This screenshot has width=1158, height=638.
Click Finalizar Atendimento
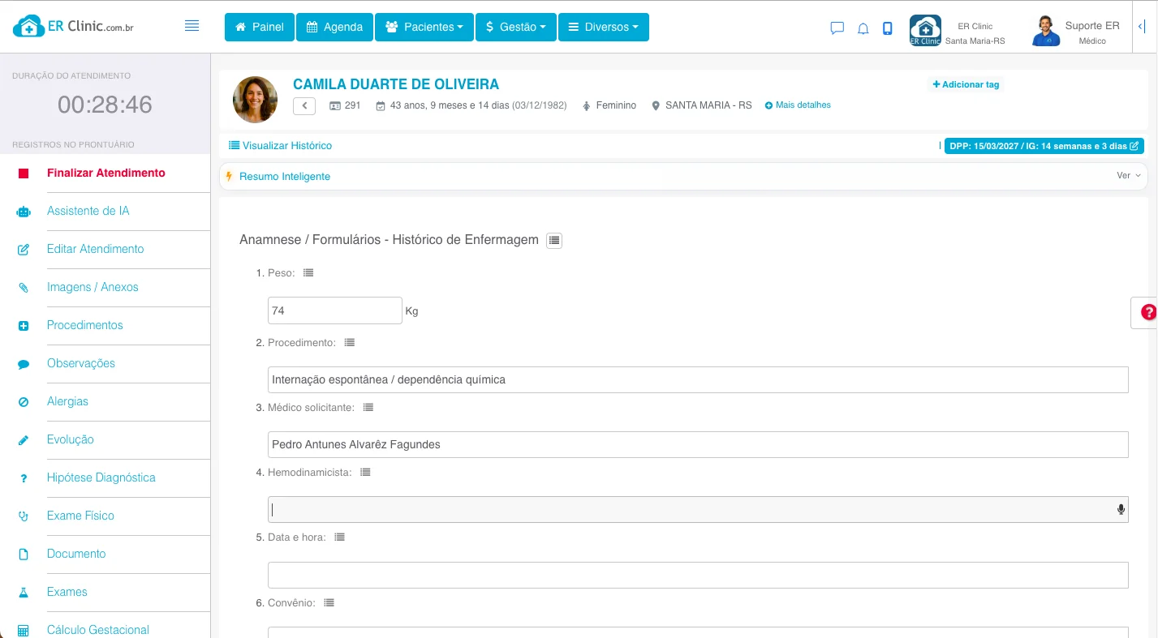tap(105, 173)
